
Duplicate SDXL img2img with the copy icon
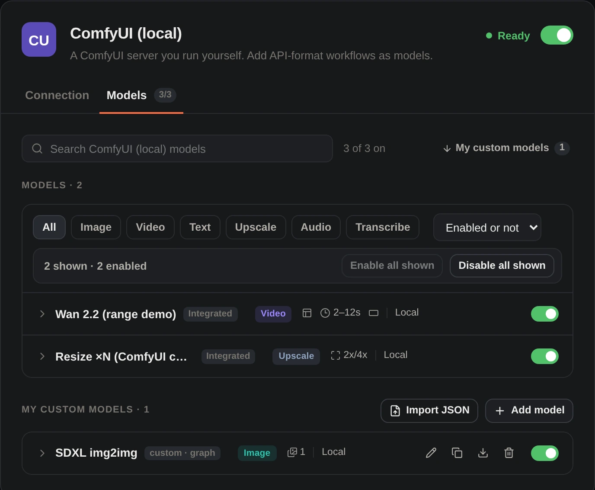click(x=457, y=453)
